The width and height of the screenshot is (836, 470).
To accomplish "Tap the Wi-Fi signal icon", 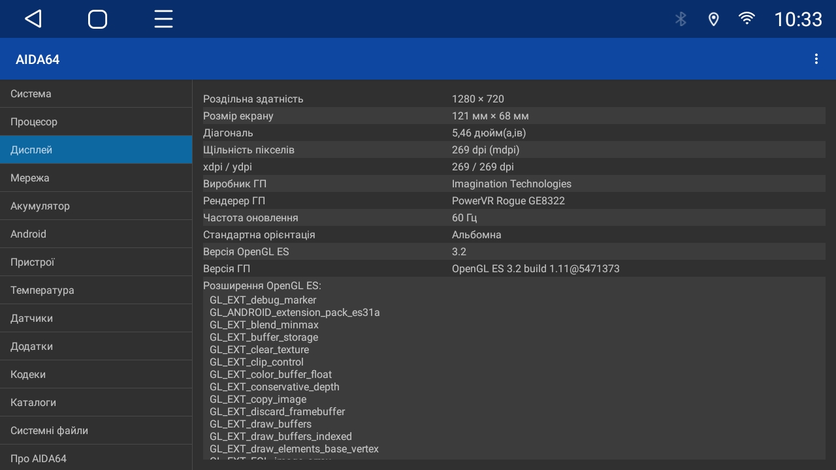I will click(747, 18).
